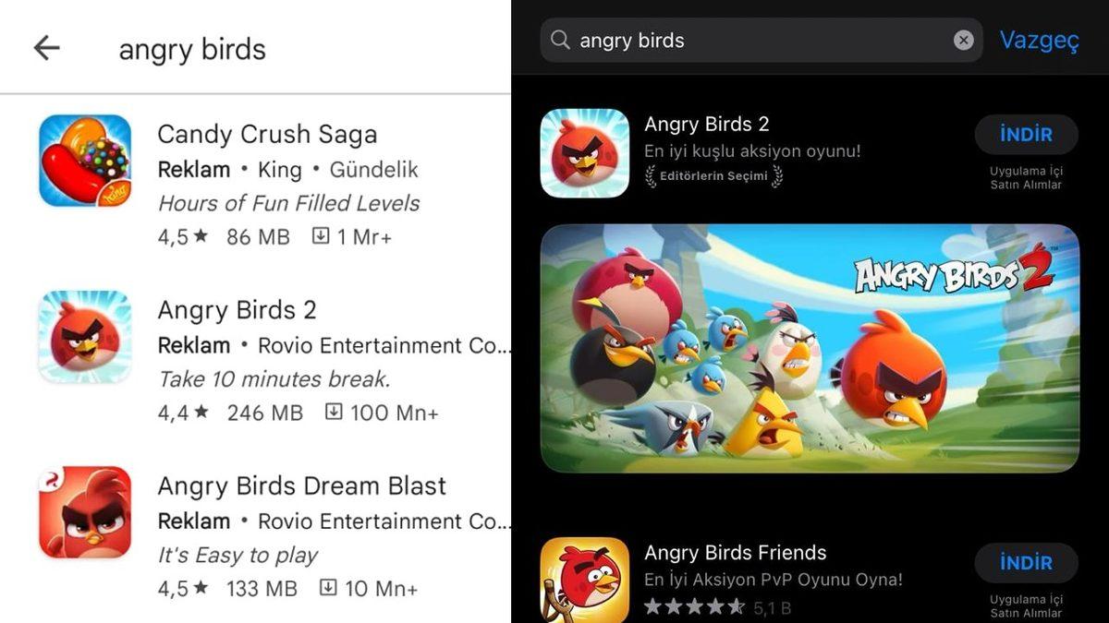Open Angry Birds Friends title text
The width and height of the screenshot is (1109, 623).
[x=736, y=553]
